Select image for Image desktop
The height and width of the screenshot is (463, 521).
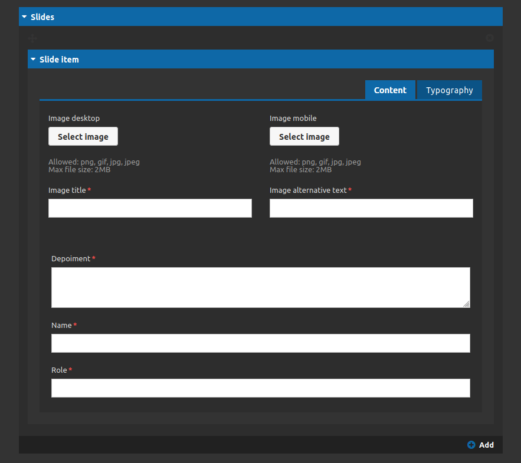tap(83, 136)
